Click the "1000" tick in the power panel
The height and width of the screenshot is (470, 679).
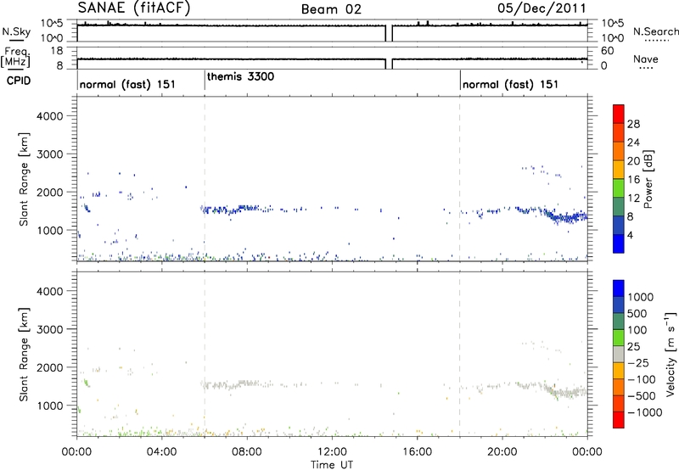[50, 230]
